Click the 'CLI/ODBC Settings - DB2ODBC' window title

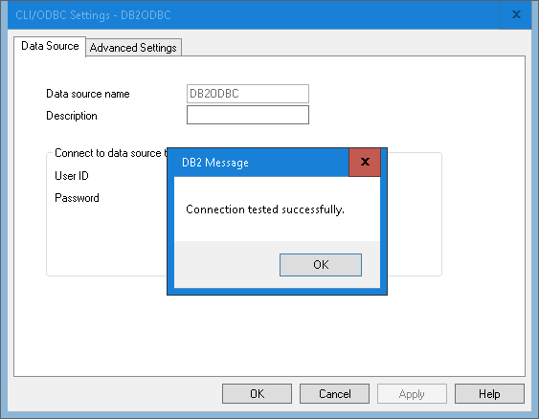(x=93, y=15)
